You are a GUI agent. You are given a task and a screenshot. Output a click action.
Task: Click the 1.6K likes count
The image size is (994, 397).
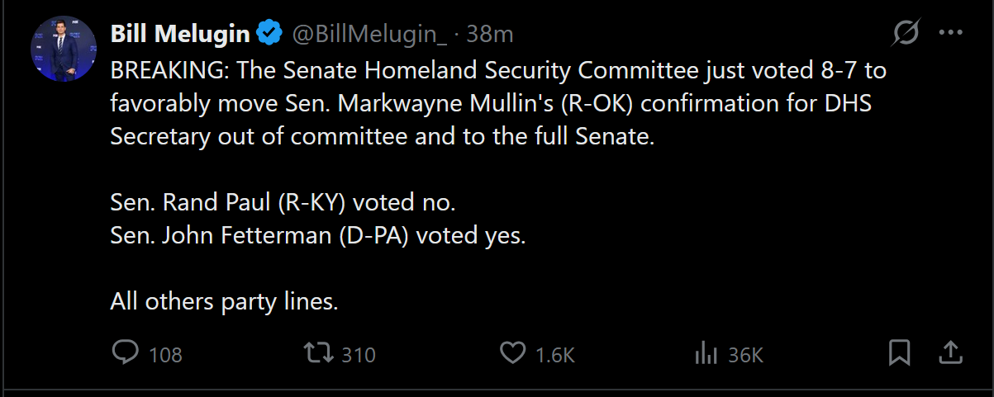[554, 355]
